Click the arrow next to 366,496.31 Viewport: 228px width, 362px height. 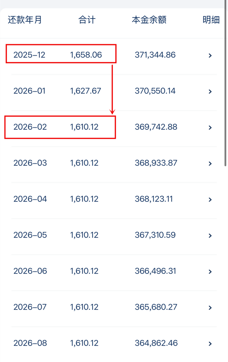[x=210, y=271]
